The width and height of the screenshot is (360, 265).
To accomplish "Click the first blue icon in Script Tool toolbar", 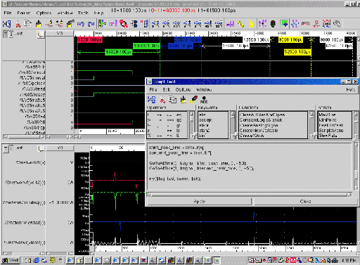I will 151,100.
